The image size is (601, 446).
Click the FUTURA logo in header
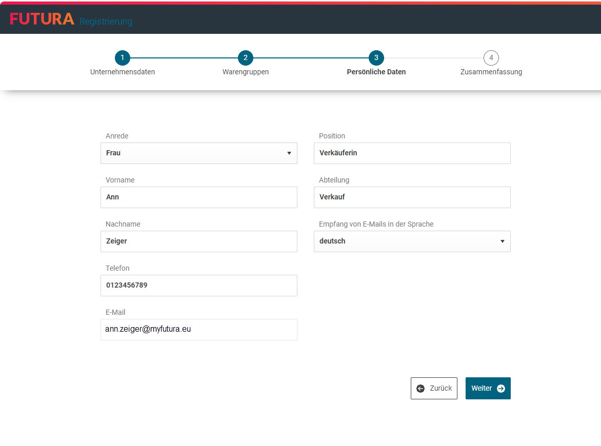point(42,19)
